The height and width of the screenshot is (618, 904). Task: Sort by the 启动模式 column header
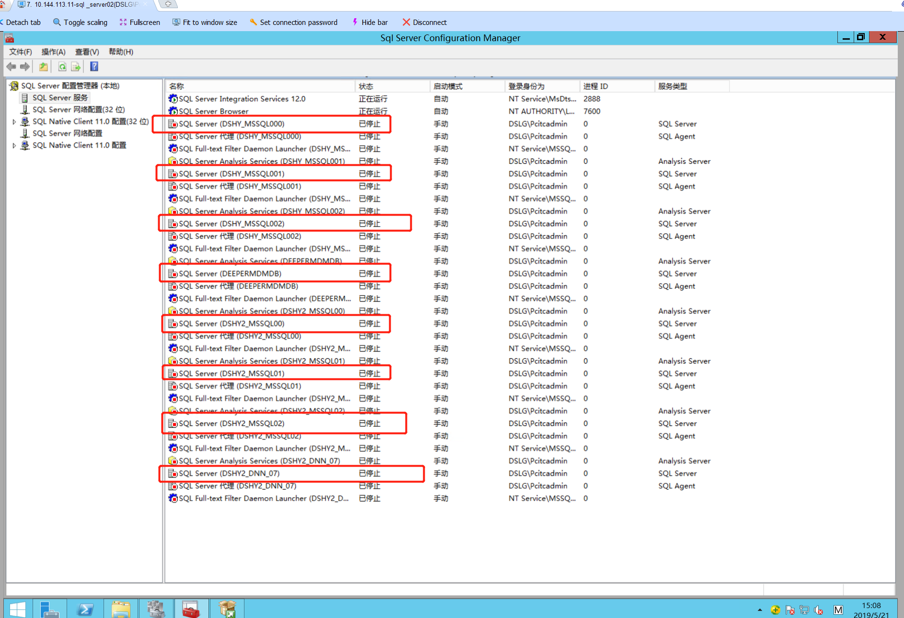pos(467,86)
